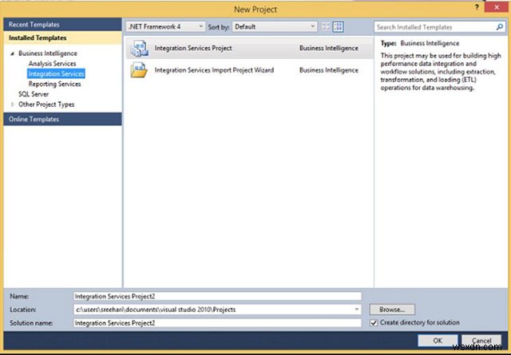Select Business Intelligence tree label
Viewport: 511px width, 355px height.
pyautogui.click(x=48, y=53)
